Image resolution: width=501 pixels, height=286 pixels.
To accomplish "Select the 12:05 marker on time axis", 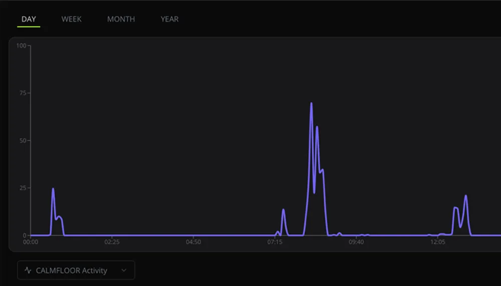I will [438, 242].
